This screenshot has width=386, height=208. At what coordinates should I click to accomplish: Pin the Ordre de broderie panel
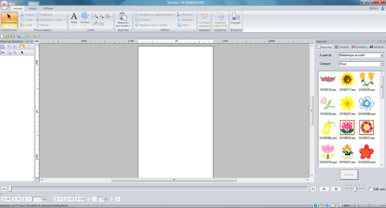click(27, 41)
